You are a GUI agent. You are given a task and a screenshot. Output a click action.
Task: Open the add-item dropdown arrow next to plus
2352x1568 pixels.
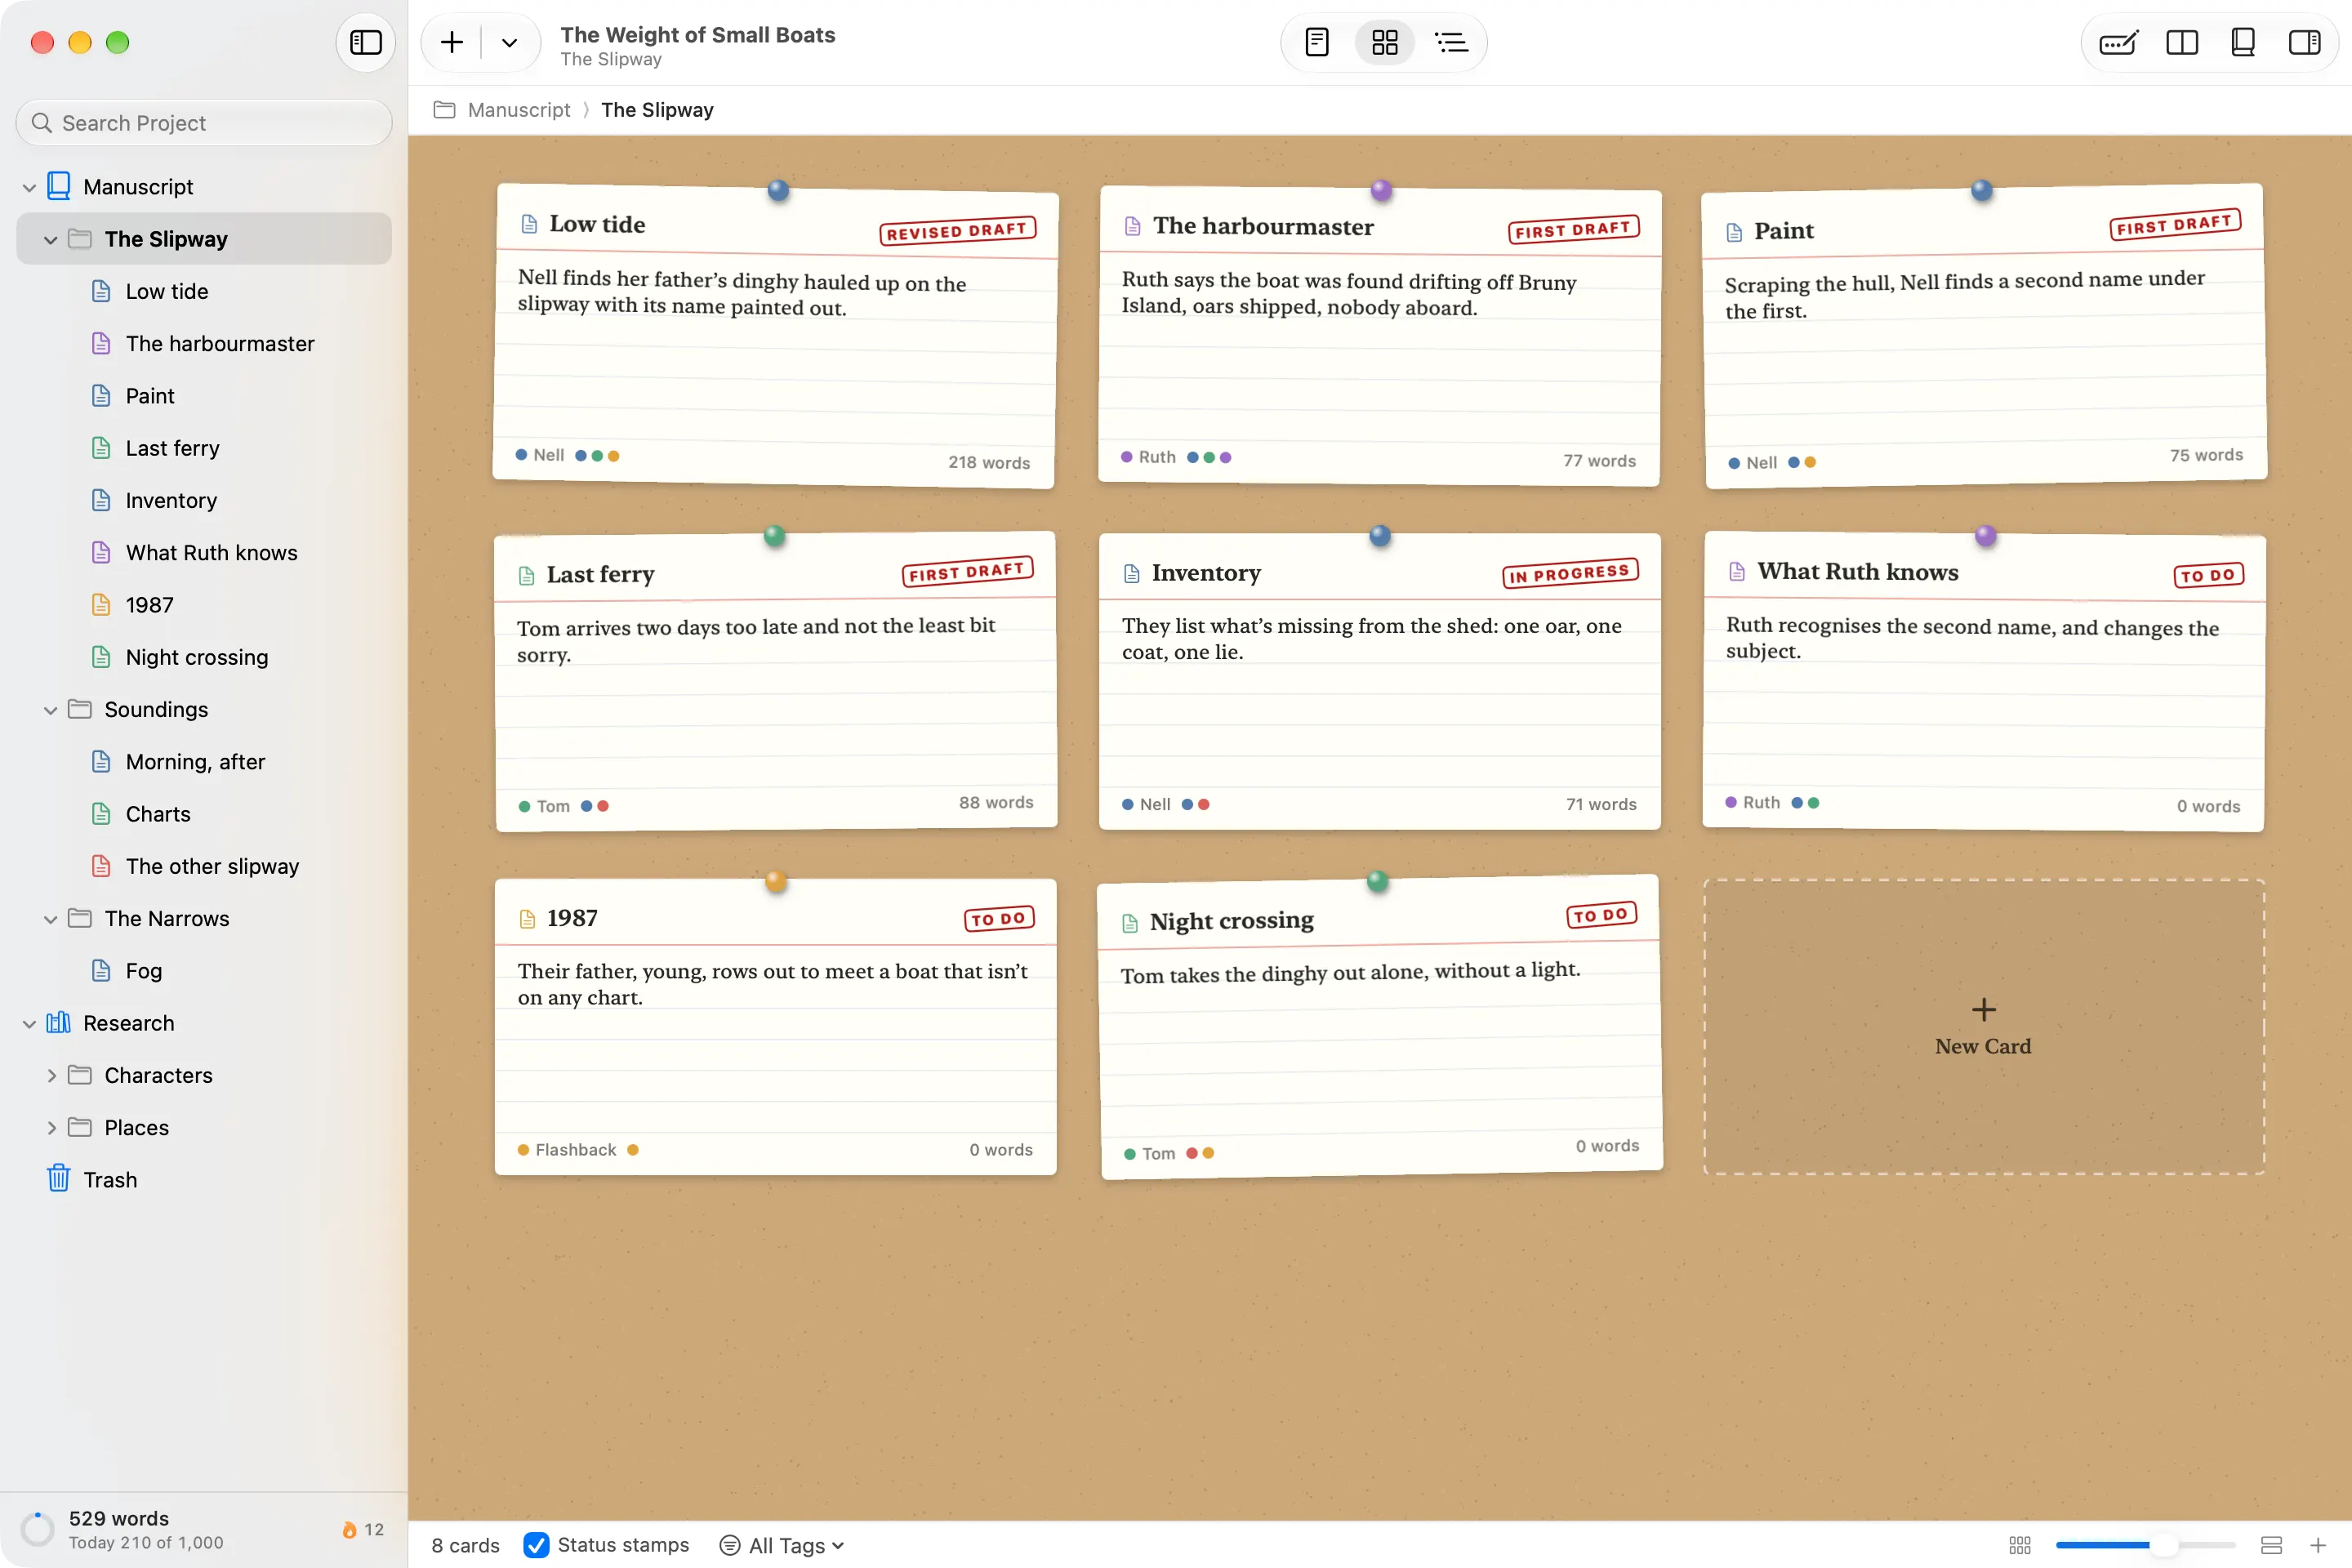509,42
